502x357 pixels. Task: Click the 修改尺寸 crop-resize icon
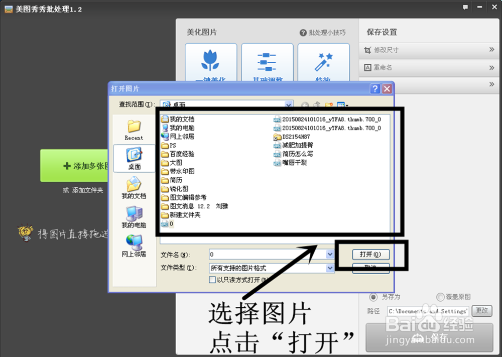(x=368, y=50)
